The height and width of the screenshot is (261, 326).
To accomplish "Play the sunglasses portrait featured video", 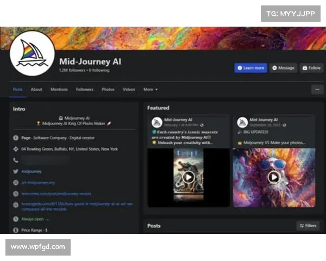I will pyautogui.click(x=274, y=177).
